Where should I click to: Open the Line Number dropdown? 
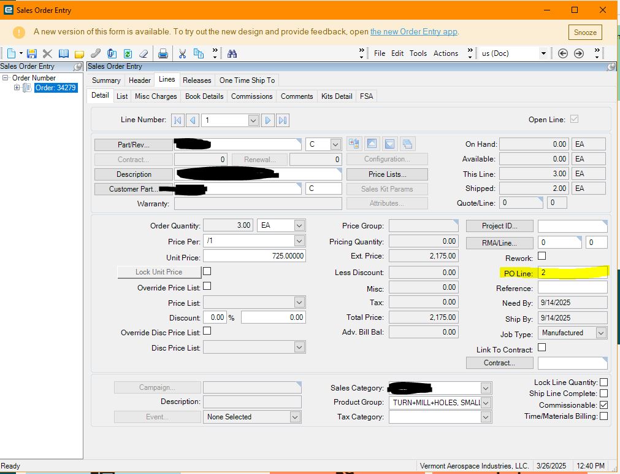253,120
